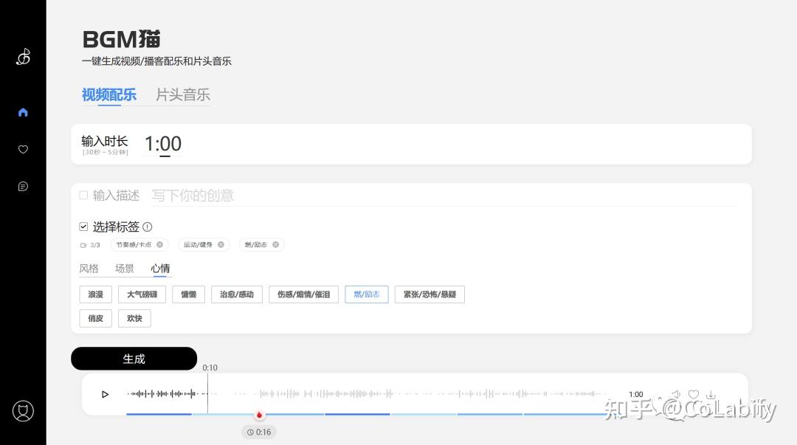This screenshot has width=797, height=445.
Task: Click the 生成 generate button
Action: tap(134, 359)
